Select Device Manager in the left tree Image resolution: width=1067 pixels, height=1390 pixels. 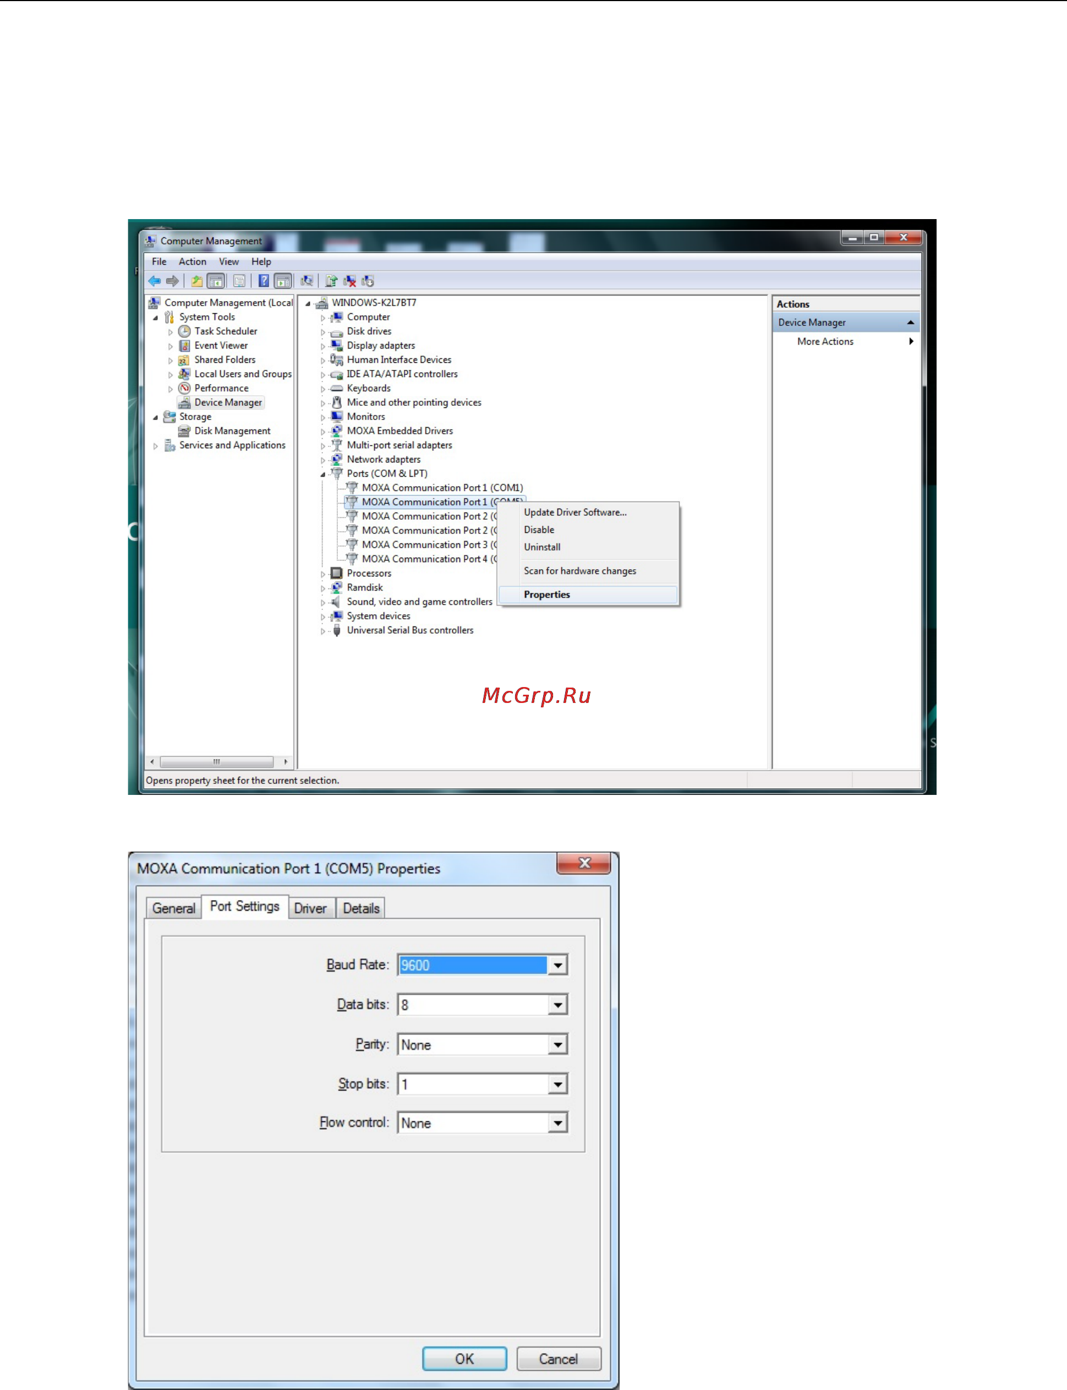228,402
